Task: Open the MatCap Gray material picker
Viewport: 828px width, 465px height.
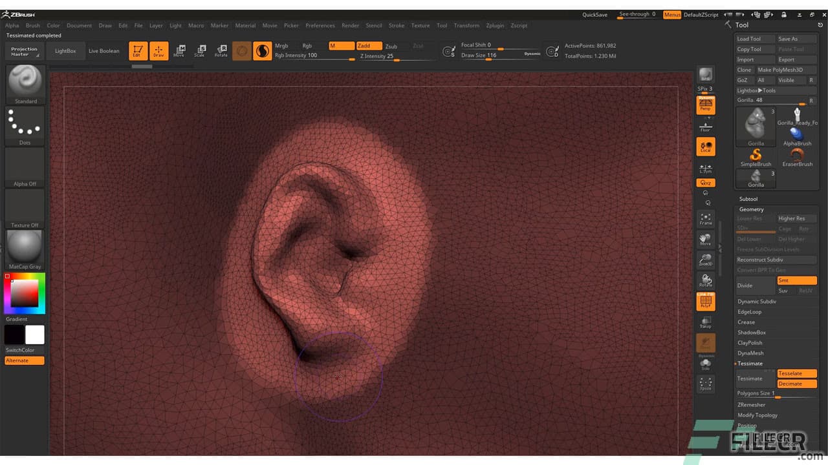Action: pos(24,247)
